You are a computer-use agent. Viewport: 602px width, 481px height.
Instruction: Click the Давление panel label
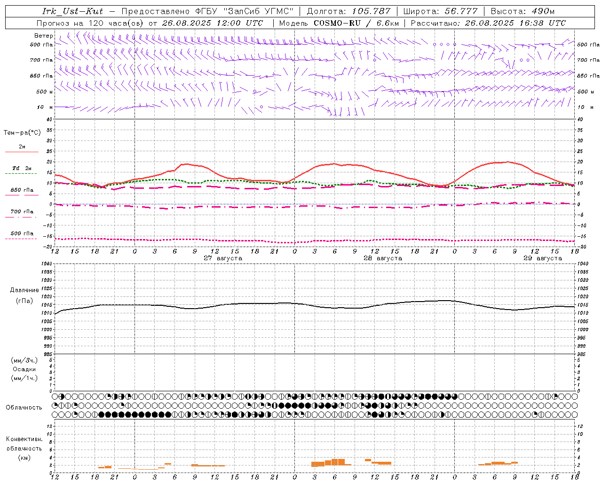(x=24, y=290)
